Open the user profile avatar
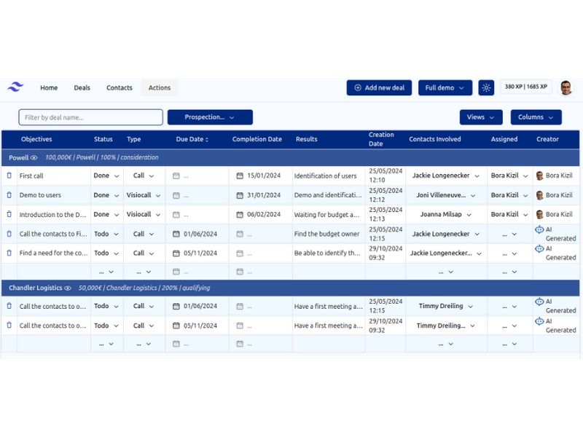 566,87
